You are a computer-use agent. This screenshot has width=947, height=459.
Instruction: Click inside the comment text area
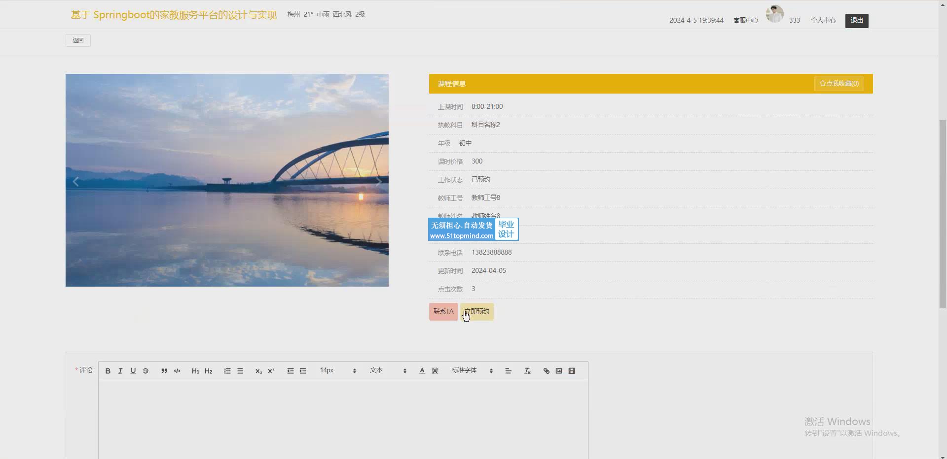pyautogui.click(x=343, y=420)
